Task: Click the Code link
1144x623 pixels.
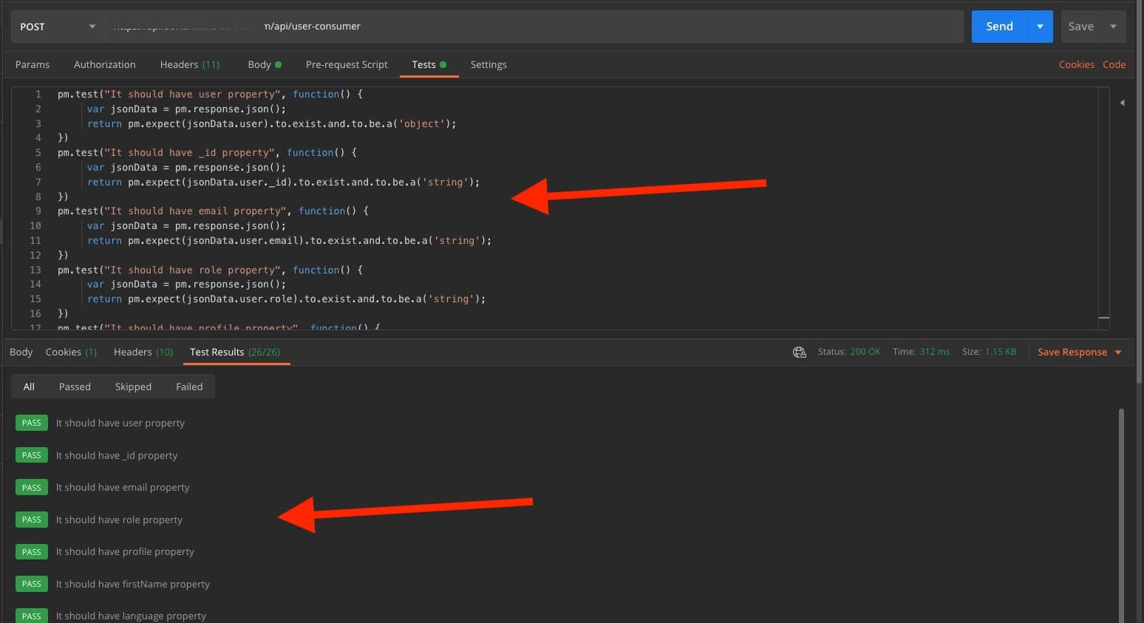Action: click(x=1114, y=64)
